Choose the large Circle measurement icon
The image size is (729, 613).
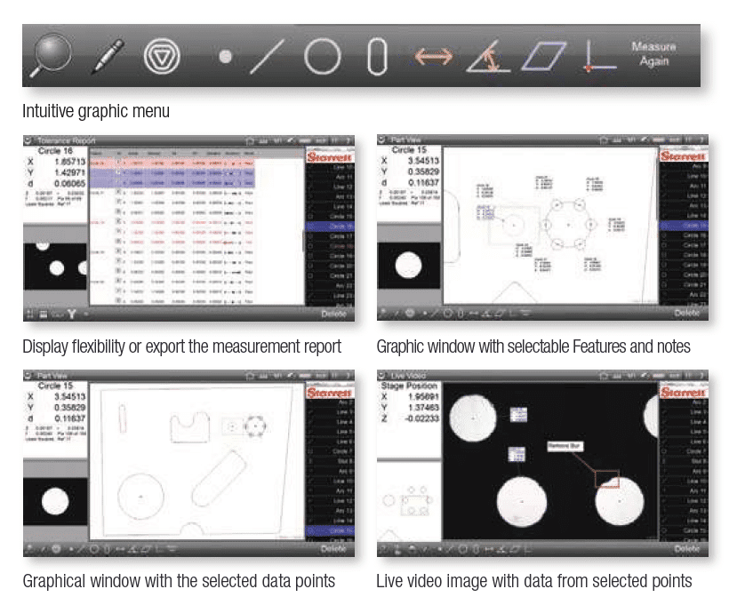tap(322, 57)
